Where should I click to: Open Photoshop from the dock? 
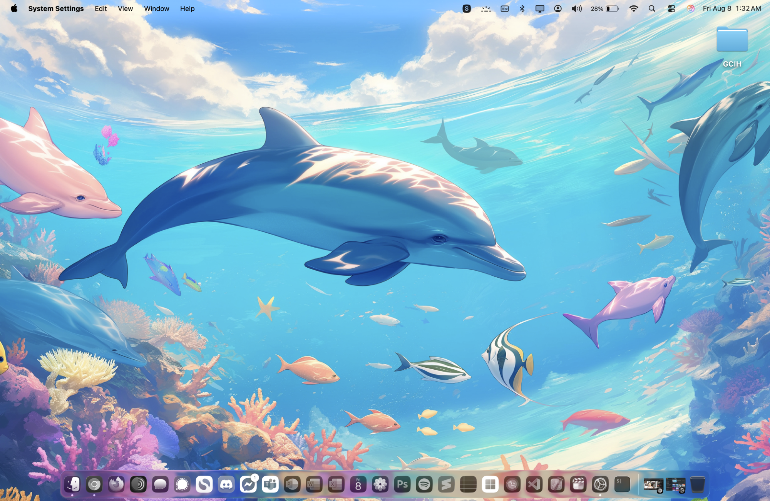point(402,484)
